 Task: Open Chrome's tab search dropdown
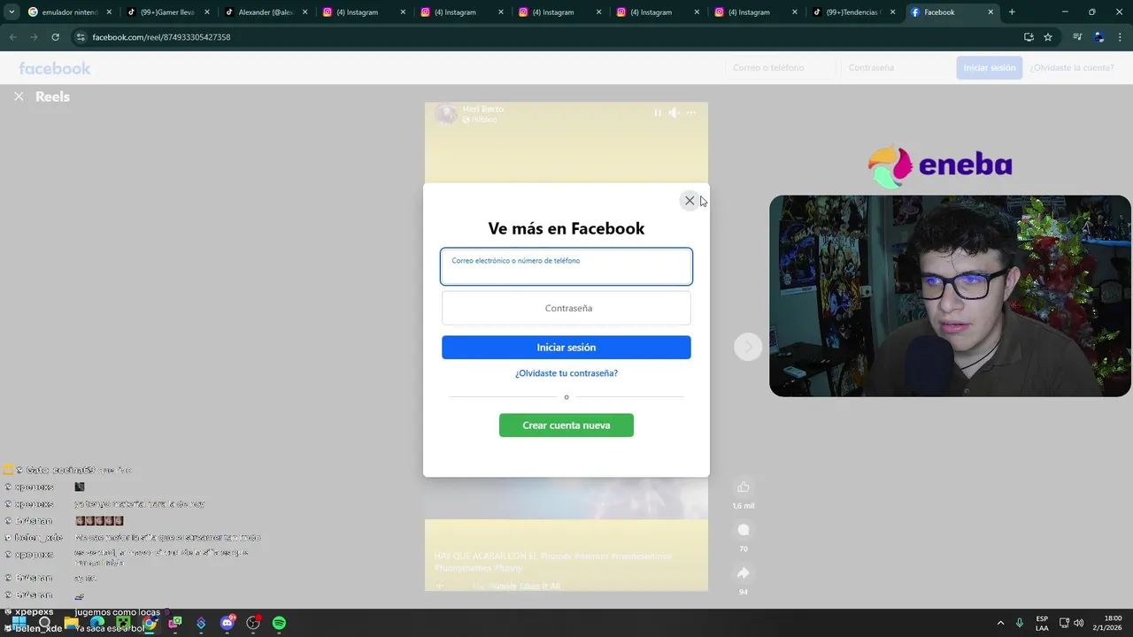(11, 12)
